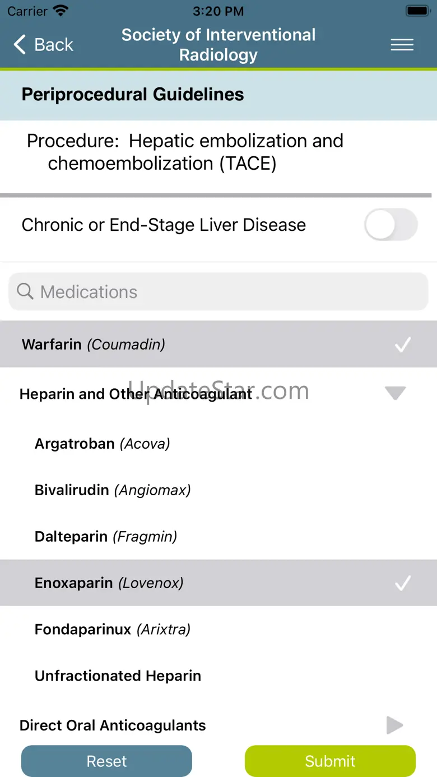This screenshot has height=777, width=437.
Task: Focus the Medications search field
Action: (224, 291)
